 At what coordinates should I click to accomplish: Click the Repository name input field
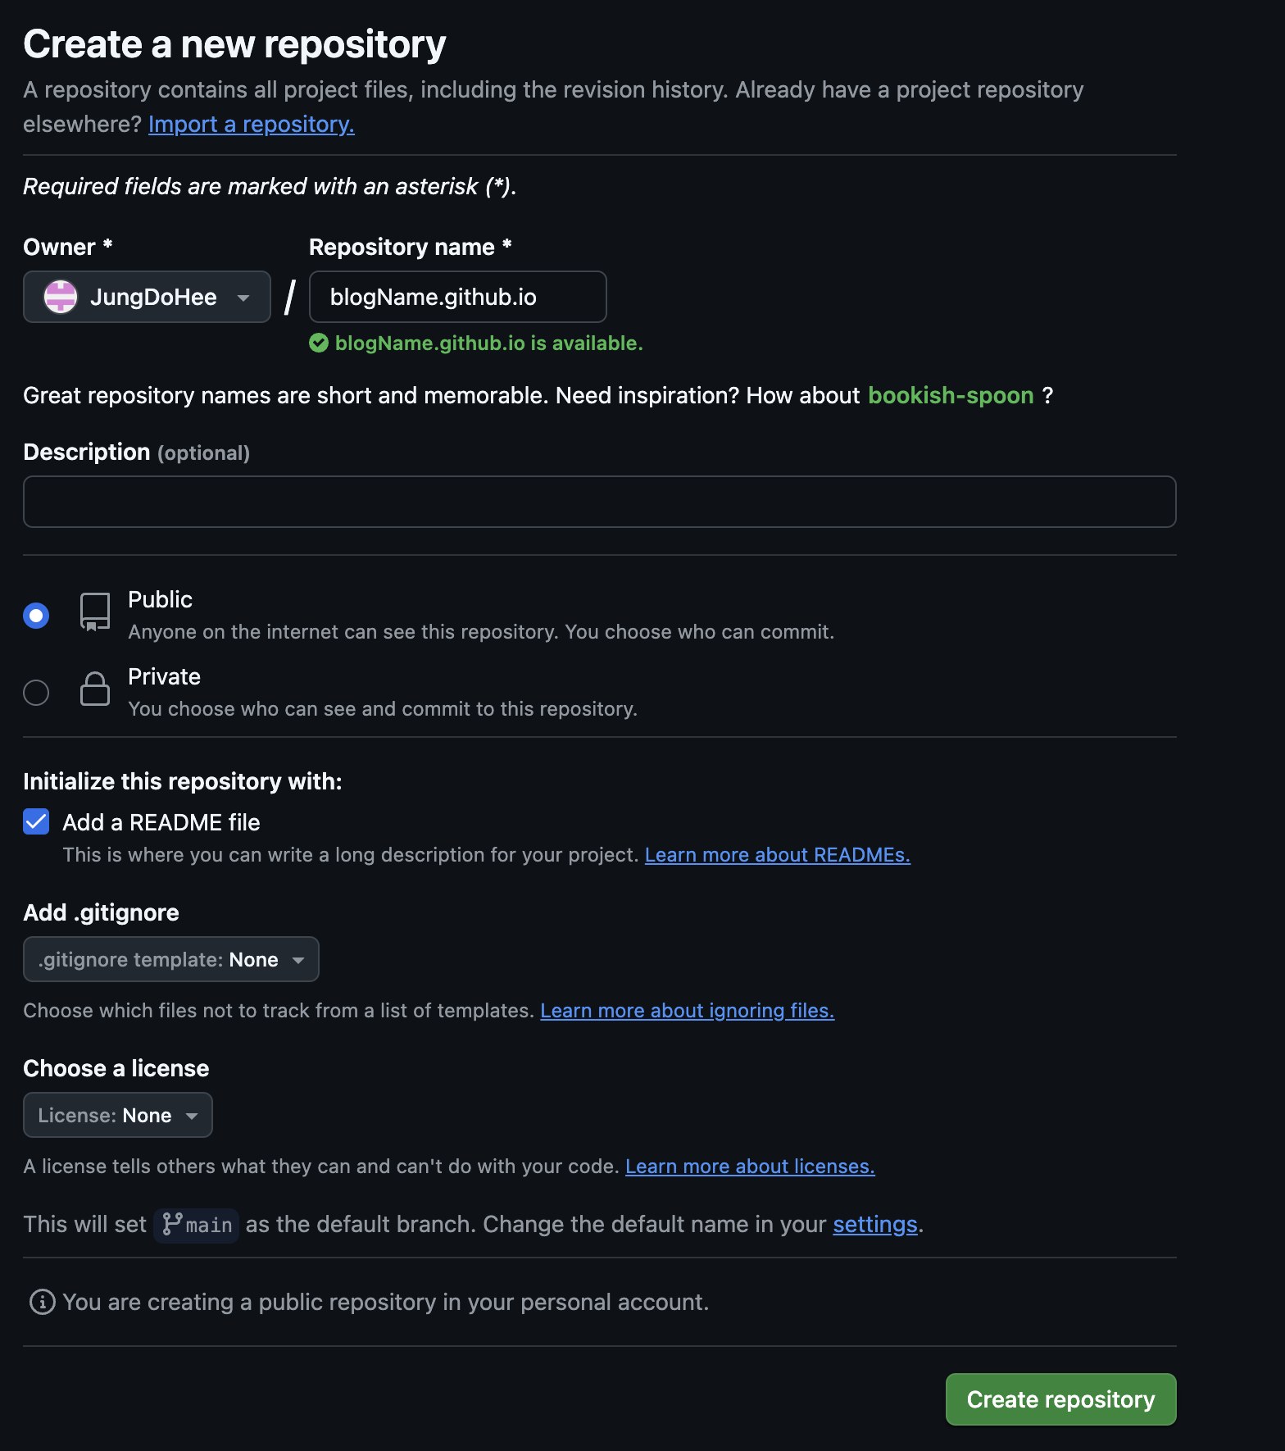(x=458, y=297)
